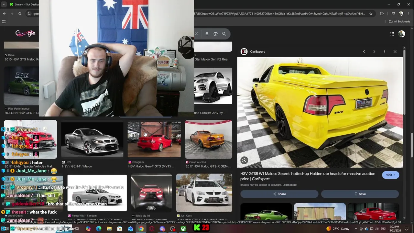Visit the CarExpert page

pos(390,175)
